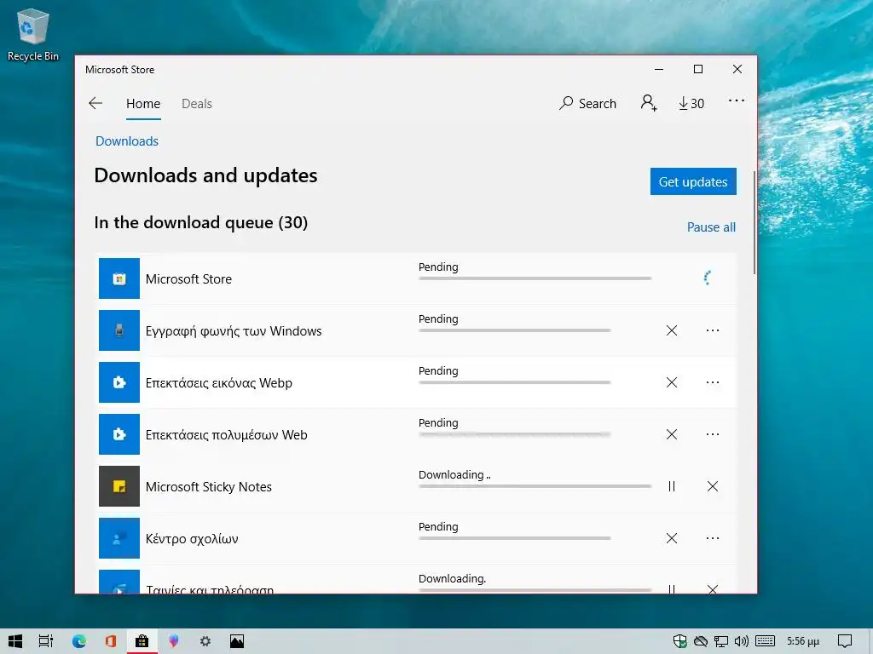This screenshot has height=654, width=873.
Task: Open Settings gear in the taskbar
Action: pos(205,641)
